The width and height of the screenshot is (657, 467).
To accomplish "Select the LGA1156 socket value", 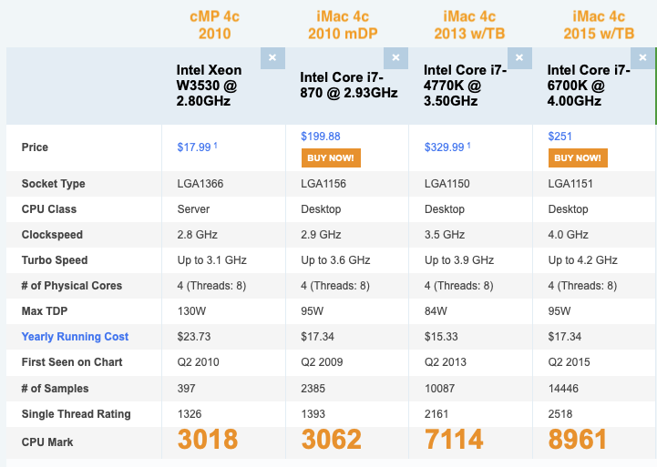I will (x=323, y=184).
